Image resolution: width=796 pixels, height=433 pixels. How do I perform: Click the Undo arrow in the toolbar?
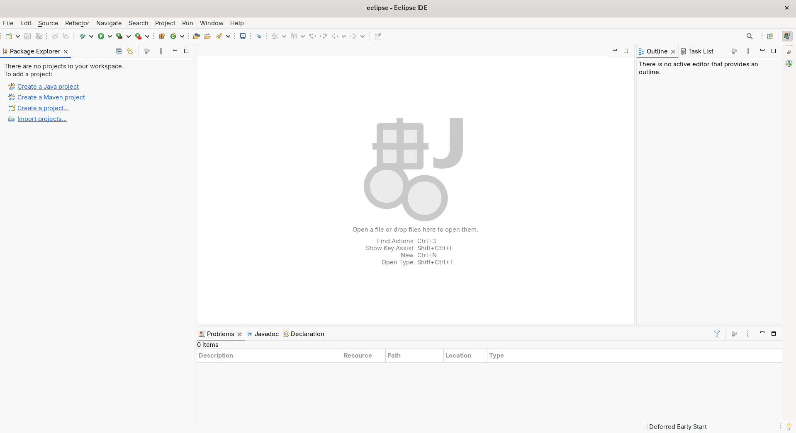click(x=55, y=36)
